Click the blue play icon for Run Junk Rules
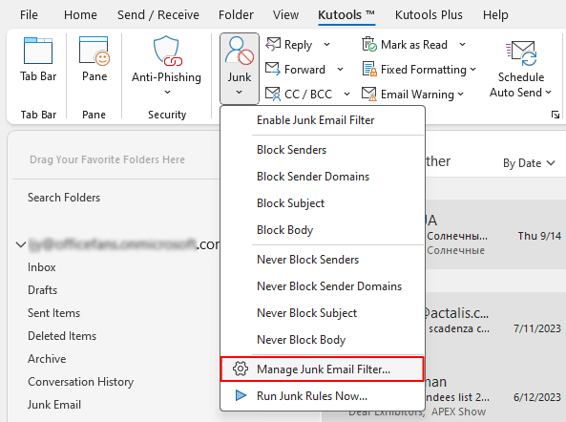This screenshot has width=566, height=422. click(241, 395)
